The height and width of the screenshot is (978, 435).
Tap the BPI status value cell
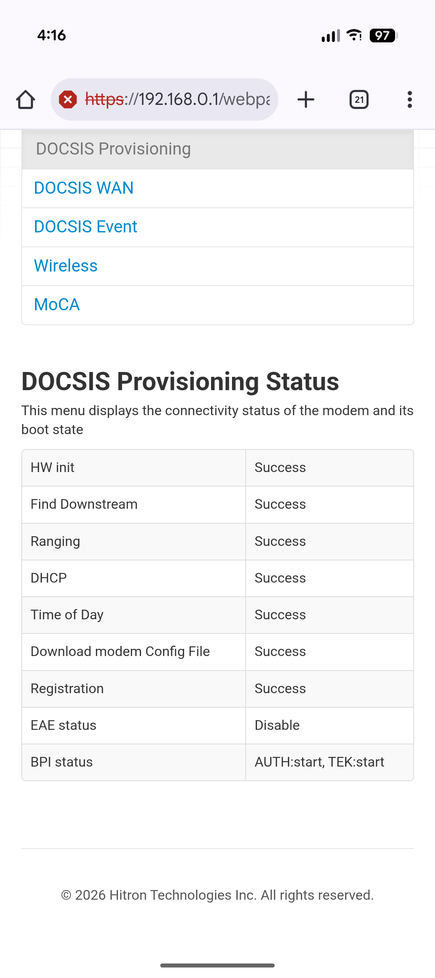pos(319,762)
